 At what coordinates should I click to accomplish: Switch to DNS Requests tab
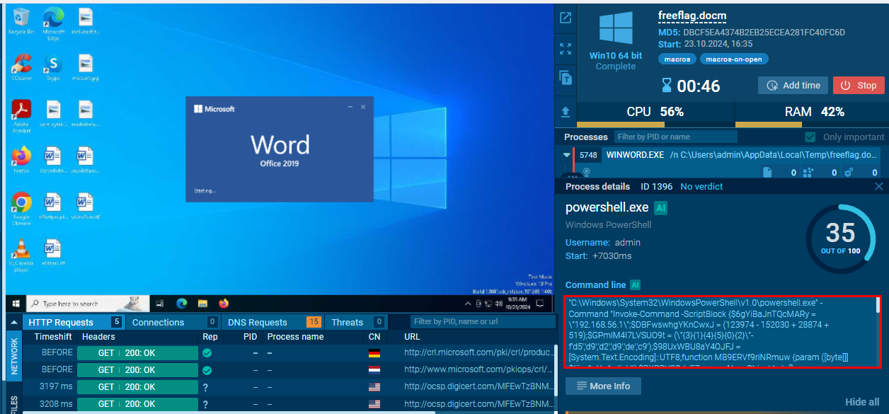273,322
